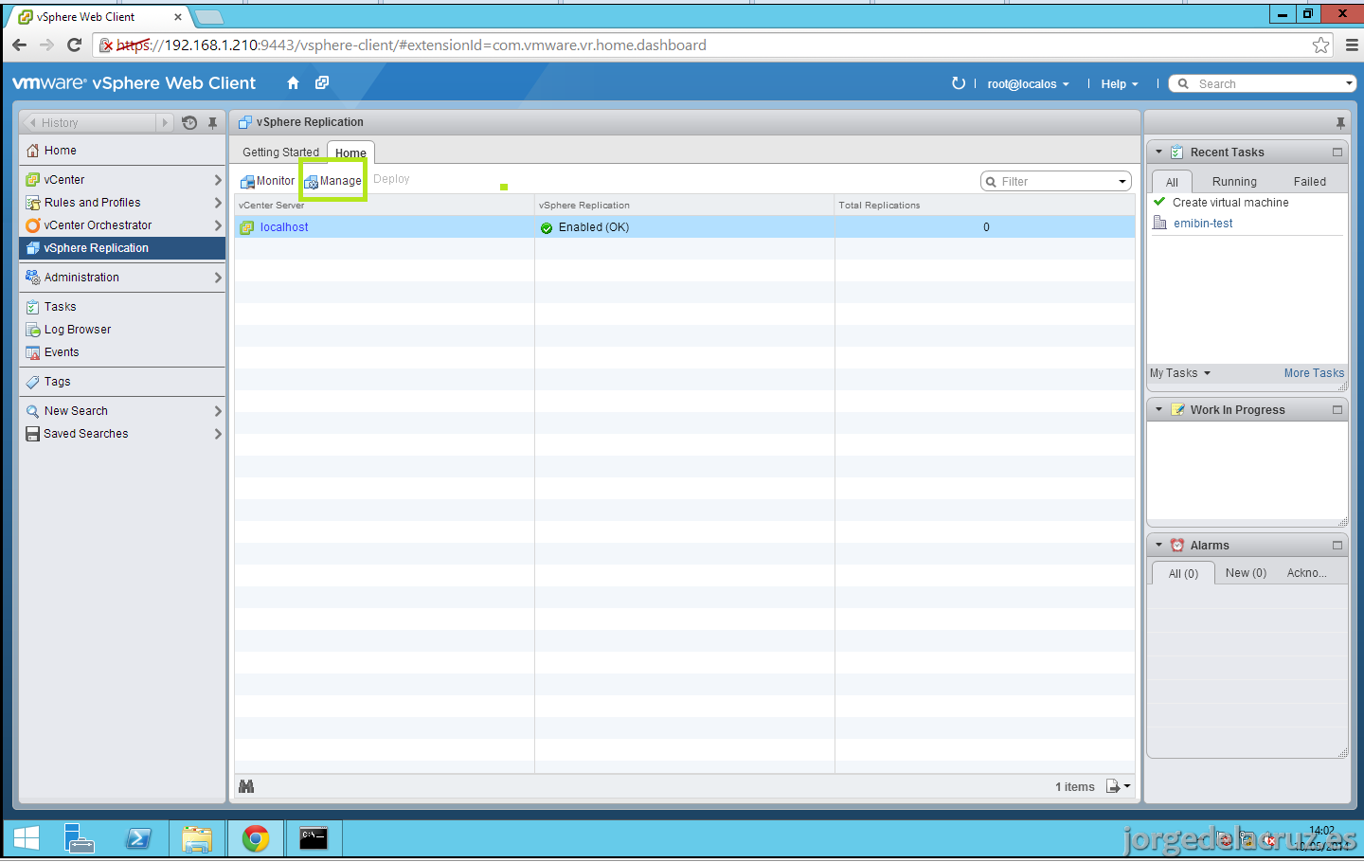Focus the Filter input field

(1056, 181)
